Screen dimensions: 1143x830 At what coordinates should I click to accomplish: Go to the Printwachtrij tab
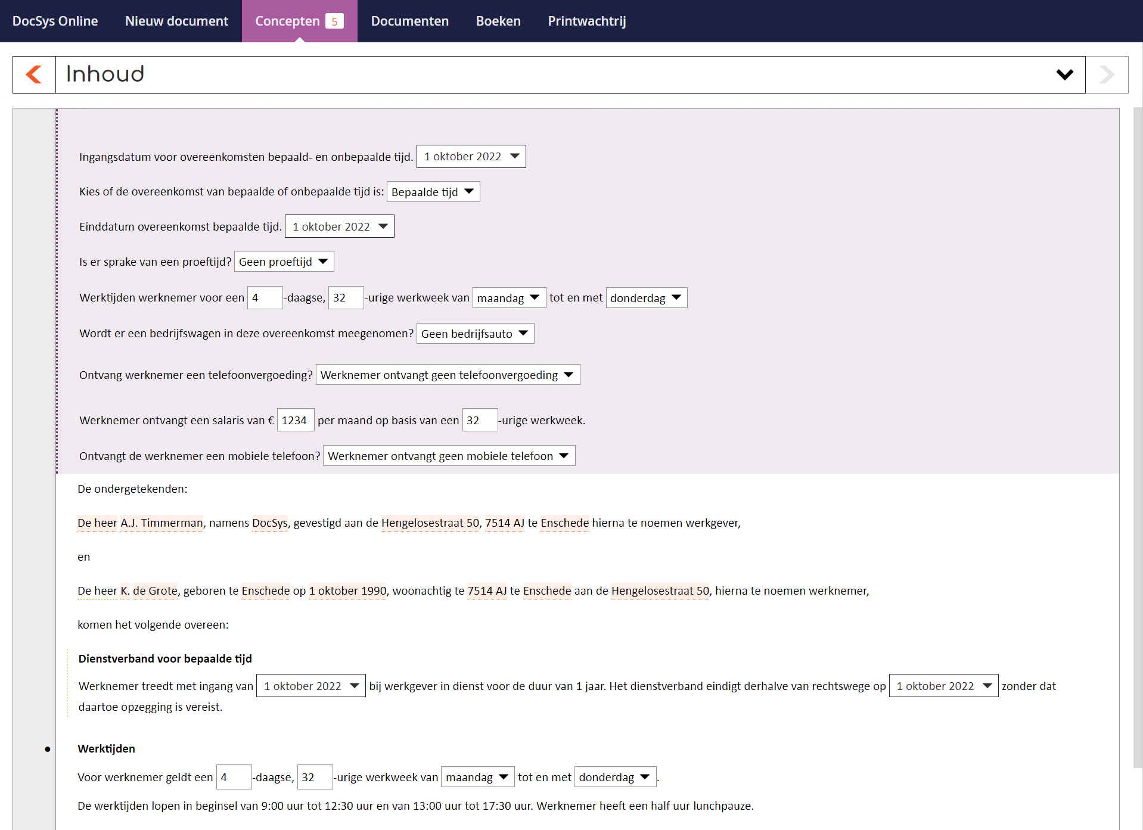pos(586,21)
